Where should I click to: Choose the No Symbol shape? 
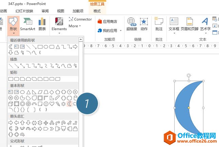click(28, 104)
